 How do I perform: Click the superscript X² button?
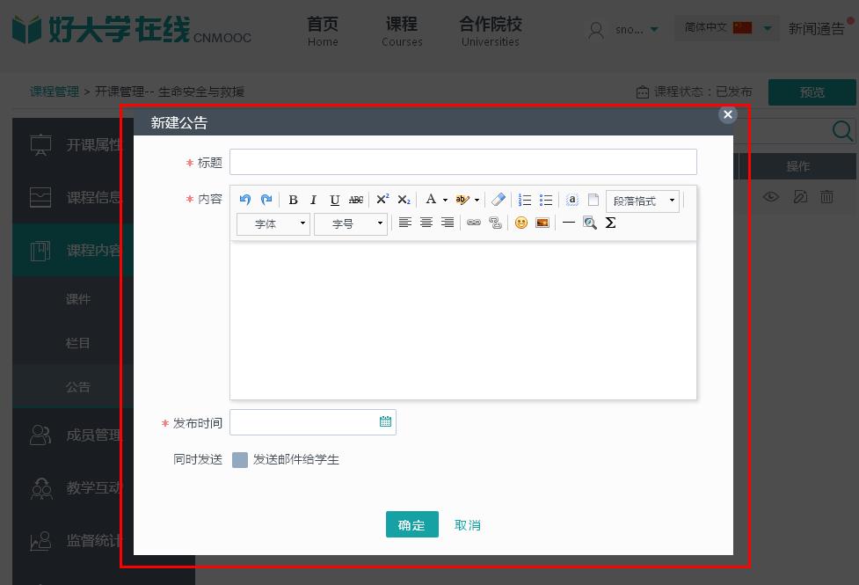pos(382,200)
